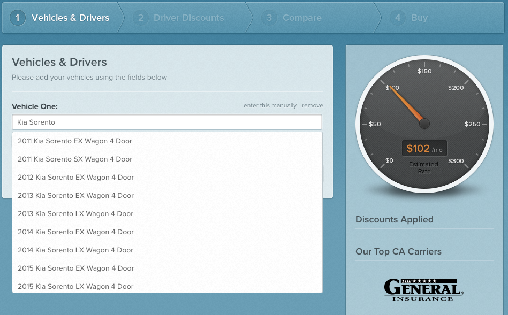Viewport: 508px width, 315px height.
Task: Open the Buy step tab
Action: click(419, 18)
